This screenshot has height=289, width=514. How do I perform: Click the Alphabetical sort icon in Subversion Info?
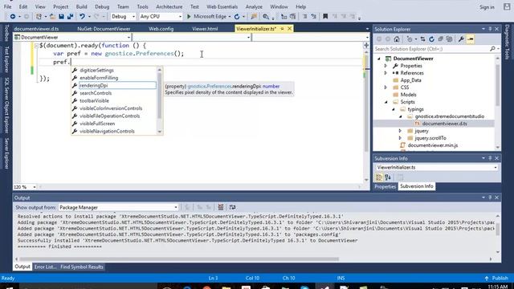coord(388,177)
